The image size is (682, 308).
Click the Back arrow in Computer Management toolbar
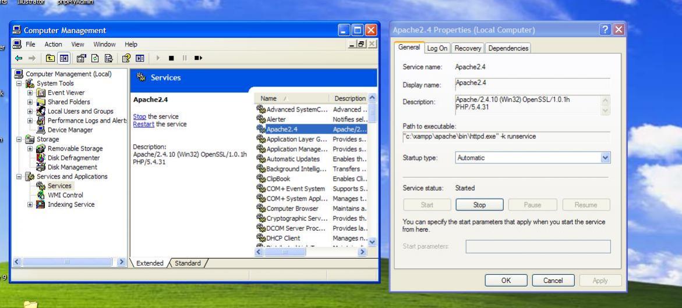tap(18, 58)
